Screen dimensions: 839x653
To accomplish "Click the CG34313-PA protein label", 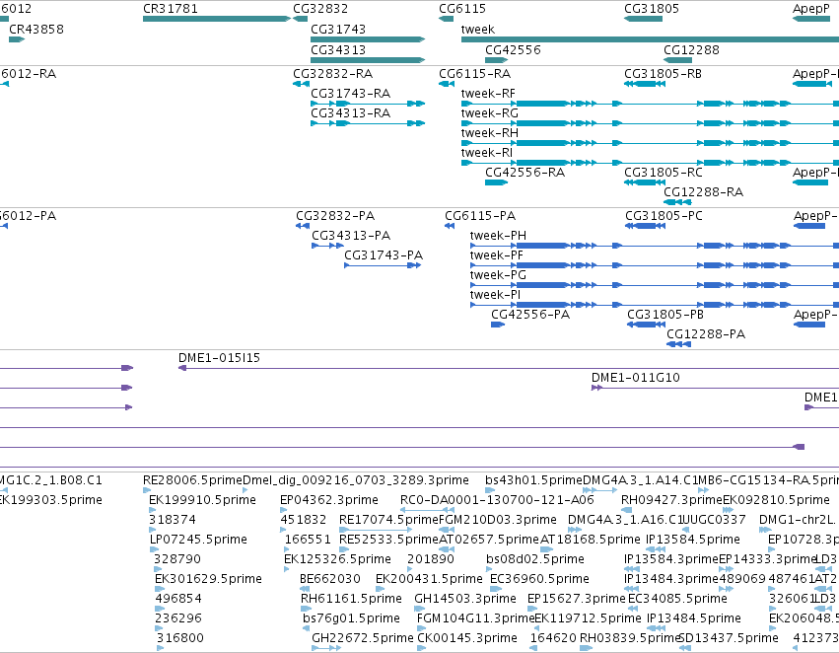I will click(351, 236).
